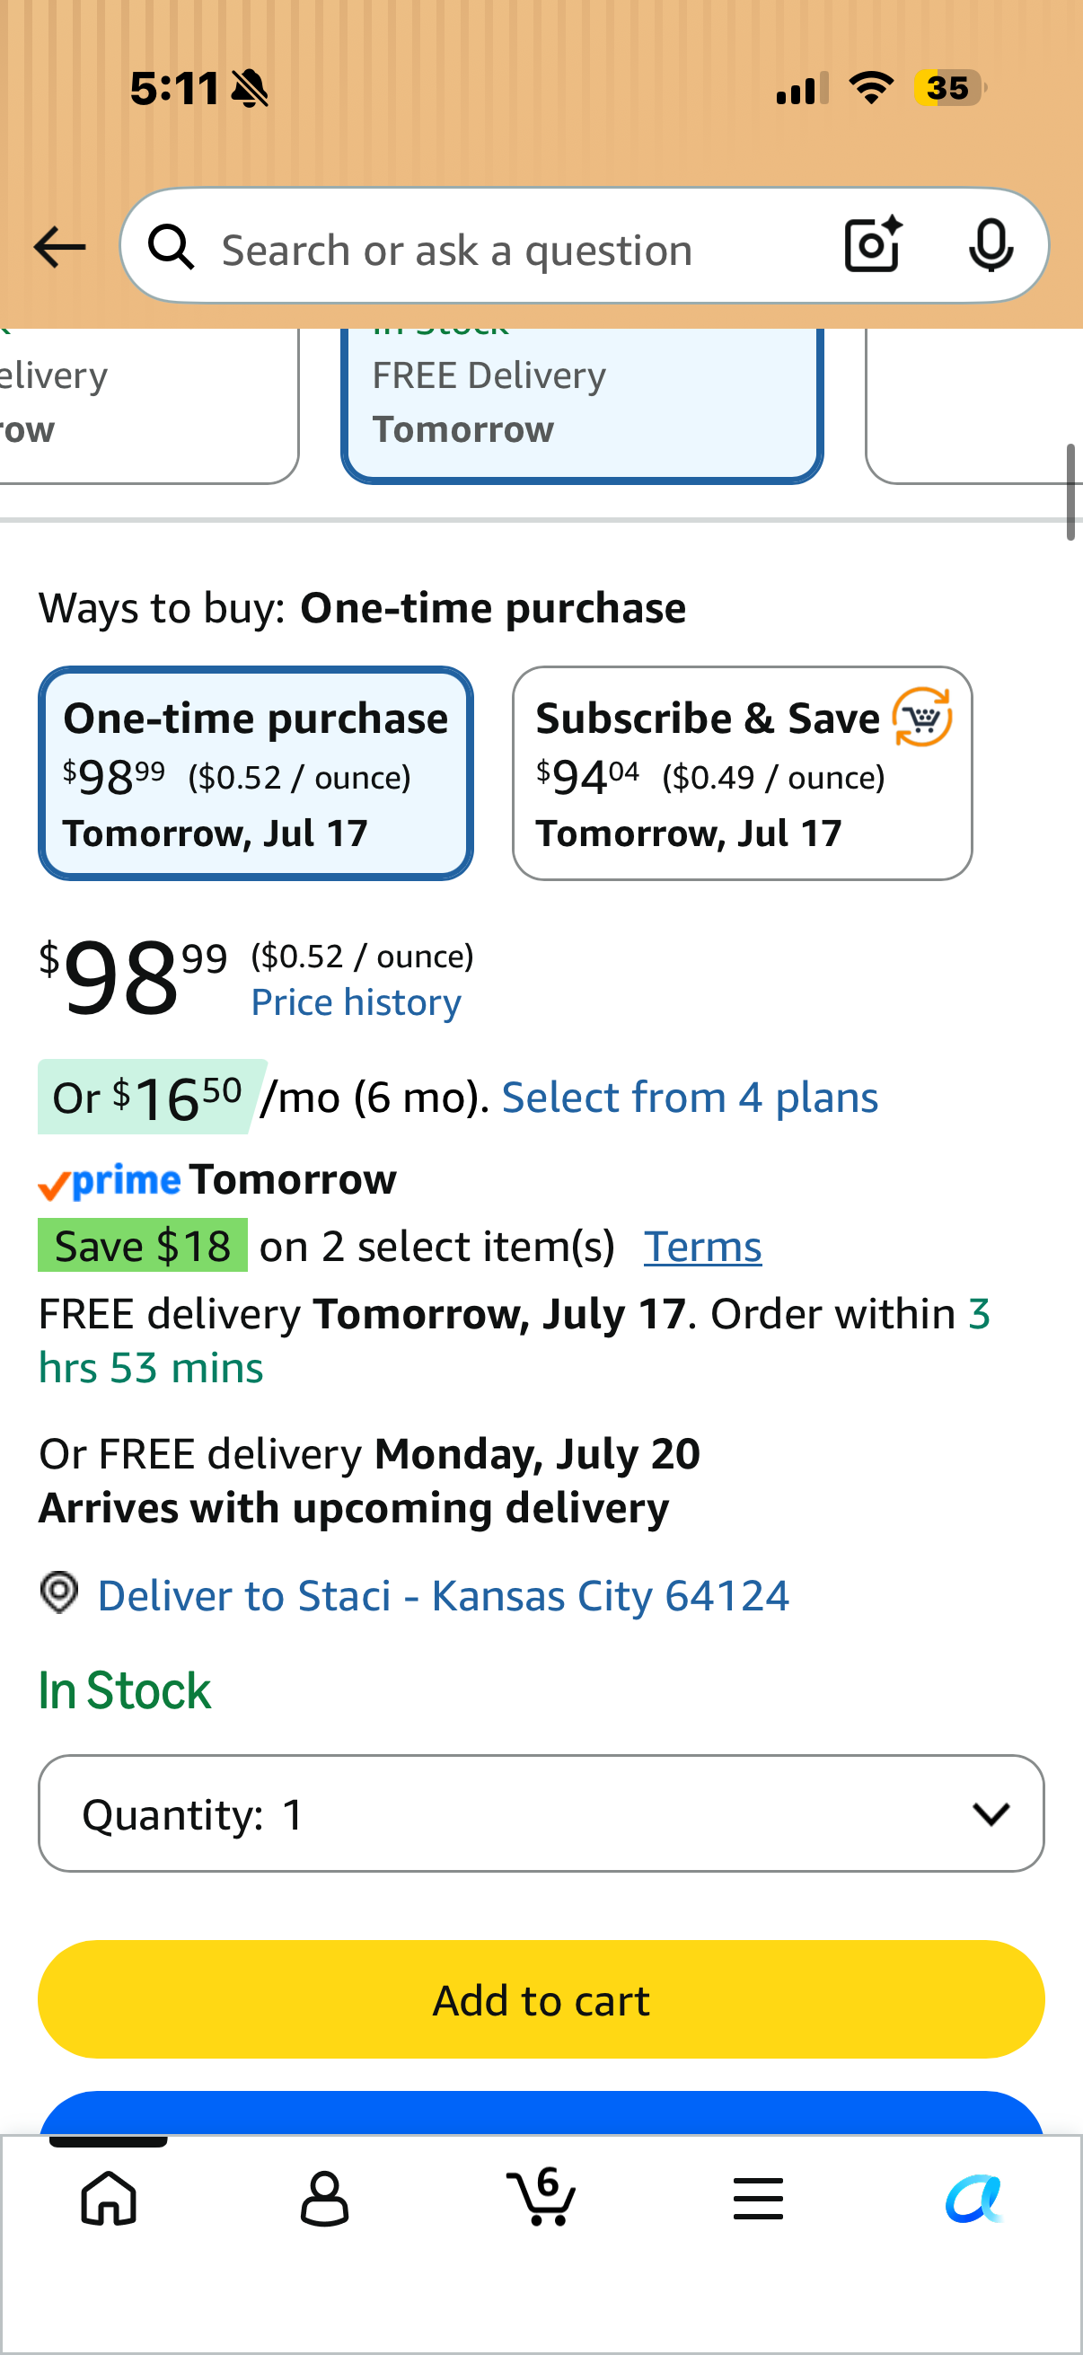
Task: Open the account profile icon
Action: coord(324,2198)
